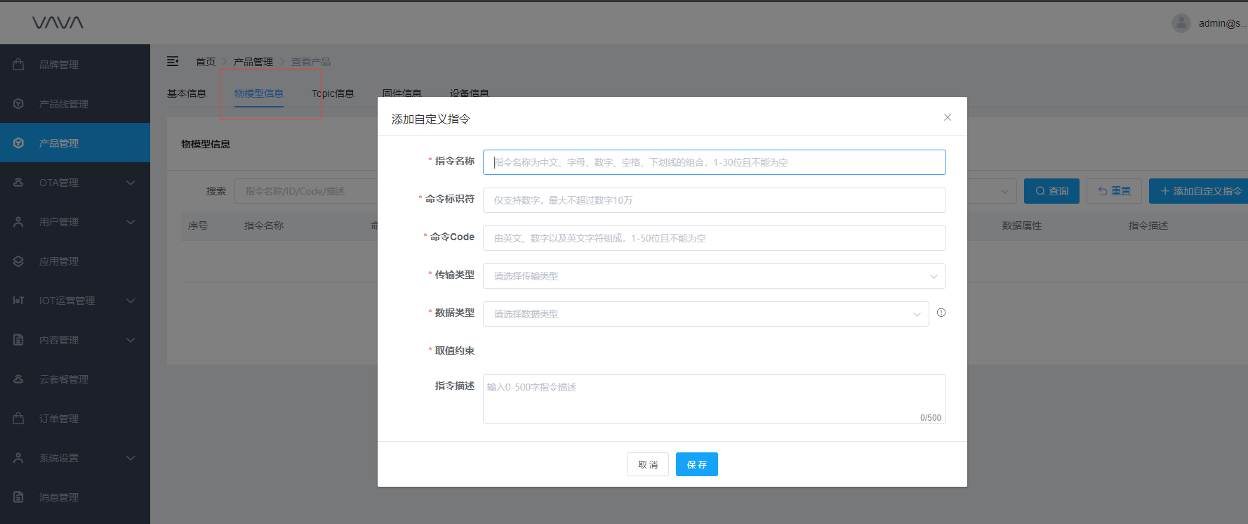Screen dimensions: 1248x524
Task: Open the 传输类型 dropdown
Action: point(714,276)
